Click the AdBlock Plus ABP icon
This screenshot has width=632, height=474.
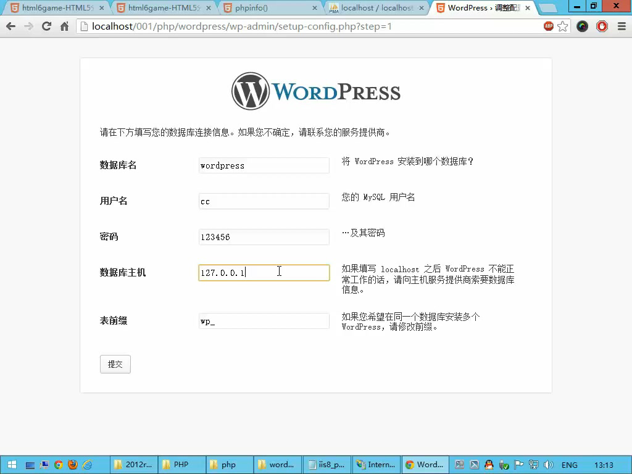[548, 27]
